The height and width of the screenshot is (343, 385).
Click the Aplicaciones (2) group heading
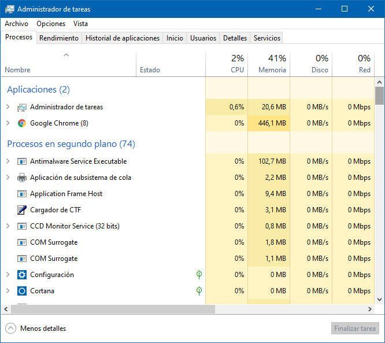click(x=39, y=90)
